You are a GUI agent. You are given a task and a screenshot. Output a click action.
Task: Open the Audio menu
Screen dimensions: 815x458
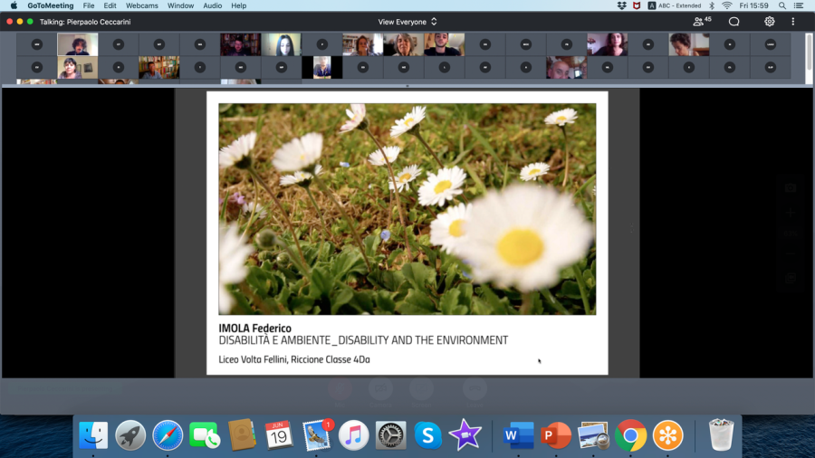(x=212, y=5)
